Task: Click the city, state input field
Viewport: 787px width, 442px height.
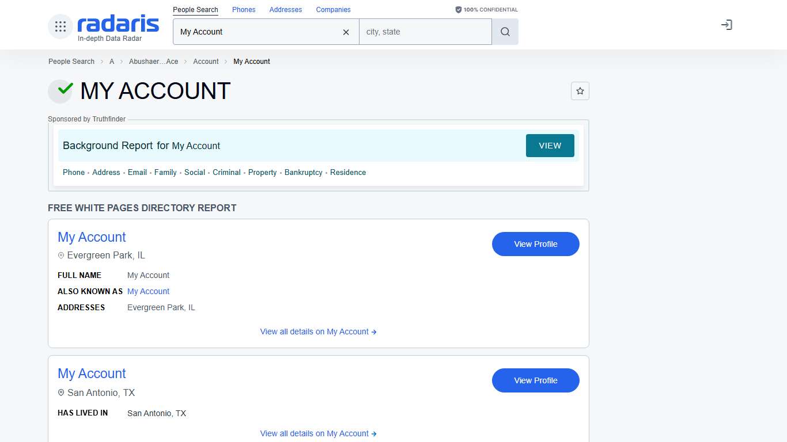Action: [x=425, y=32]
